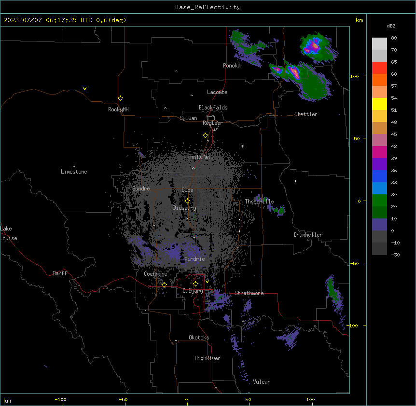Viewport: 416px width, 406px height.
Task: Click the Base_Reflectivity title
Action: tap(208, 7)
